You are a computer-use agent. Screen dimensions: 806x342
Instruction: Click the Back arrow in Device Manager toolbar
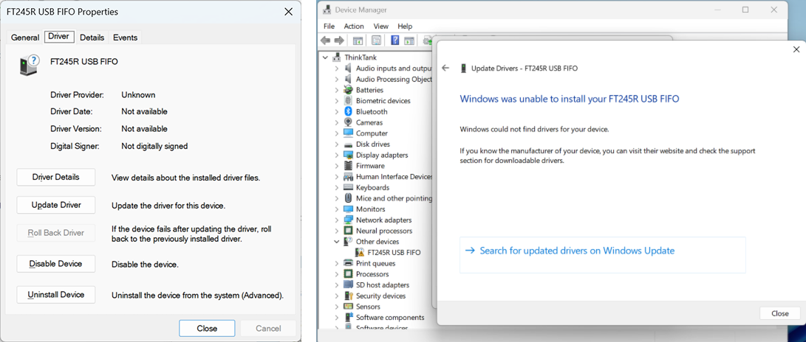click(x=325, y=40)
